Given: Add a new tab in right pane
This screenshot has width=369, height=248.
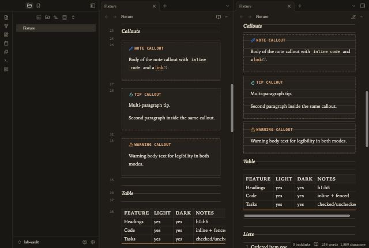Looking at the screenshot, I should point(300,6).
